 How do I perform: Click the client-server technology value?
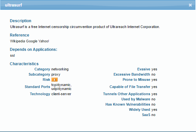[61, 94]
